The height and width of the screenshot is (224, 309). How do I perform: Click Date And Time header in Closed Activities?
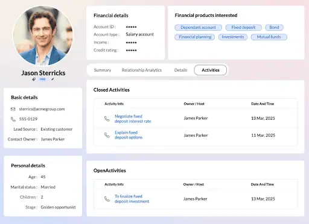pos(263,104)
